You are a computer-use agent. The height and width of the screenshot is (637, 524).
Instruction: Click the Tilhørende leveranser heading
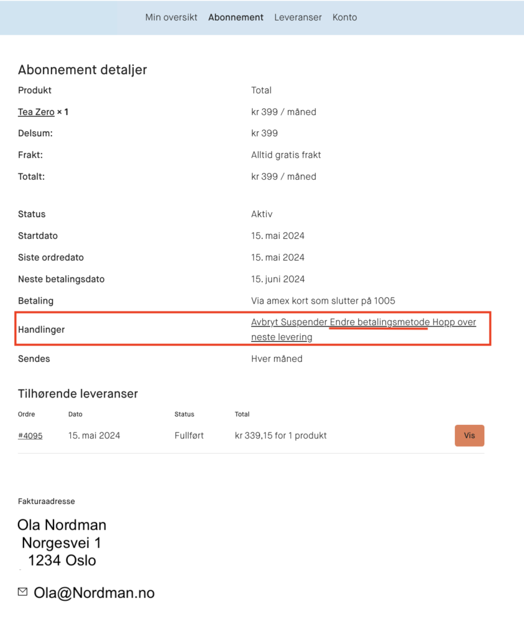point(78,393)
